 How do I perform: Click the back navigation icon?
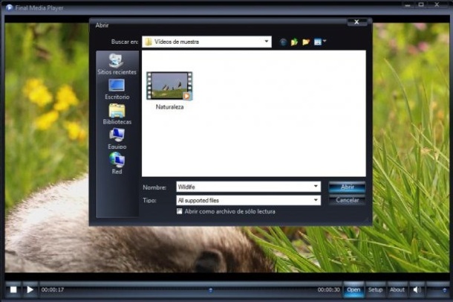(x=283, y=42)
